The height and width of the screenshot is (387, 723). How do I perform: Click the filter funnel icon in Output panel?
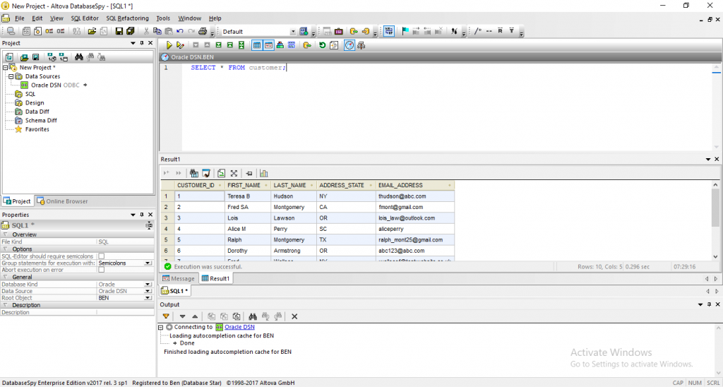click(x=166, y=316)
